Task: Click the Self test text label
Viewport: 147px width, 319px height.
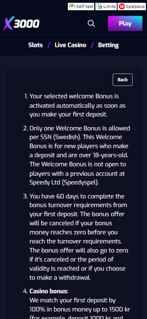Action: (84, 6)
